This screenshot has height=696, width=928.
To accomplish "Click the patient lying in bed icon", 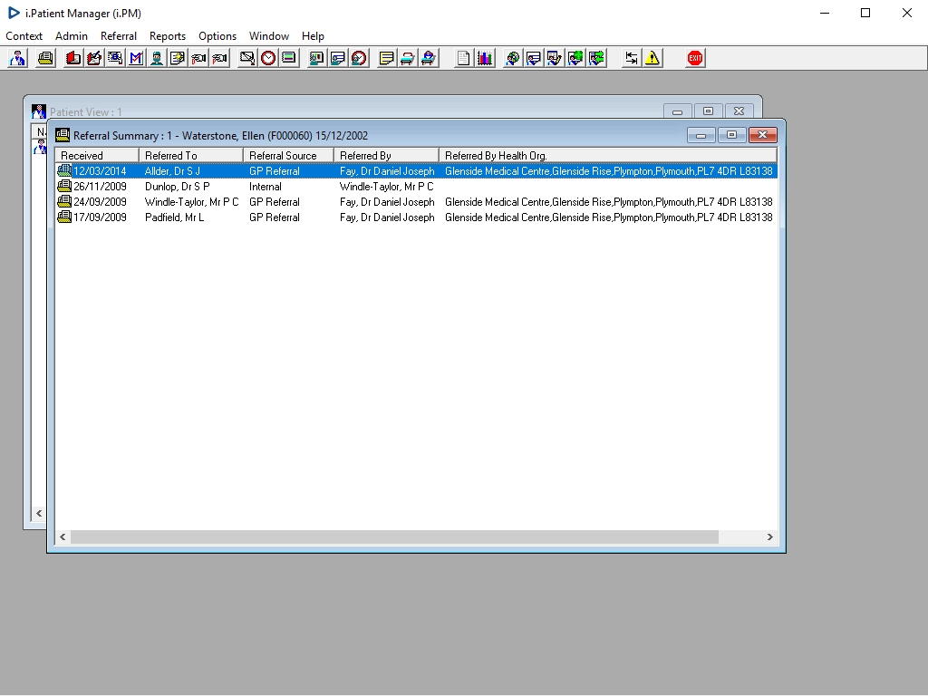I will pos(429,58).
